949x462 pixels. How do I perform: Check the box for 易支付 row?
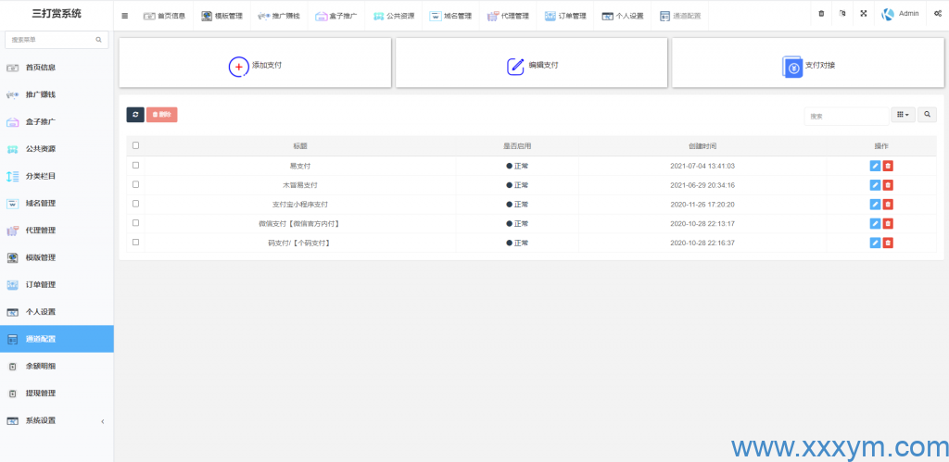(x=136, y=166)
